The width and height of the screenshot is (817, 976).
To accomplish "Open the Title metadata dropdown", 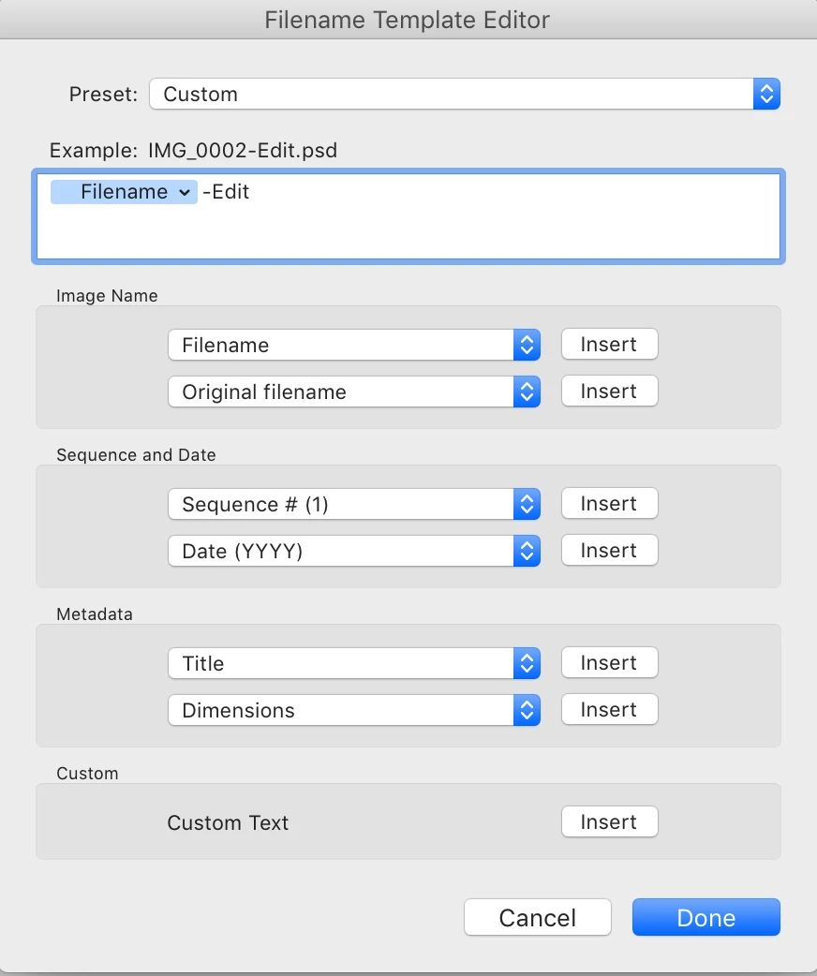I will coord(354,663).
